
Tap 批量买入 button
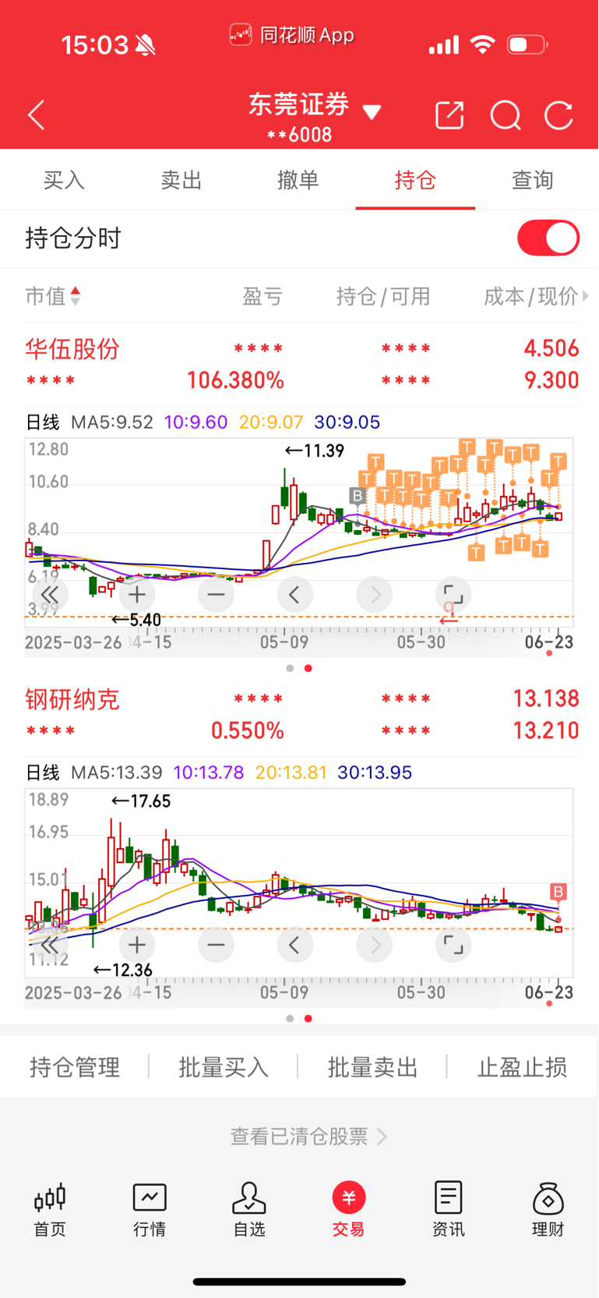(224, 1066)
